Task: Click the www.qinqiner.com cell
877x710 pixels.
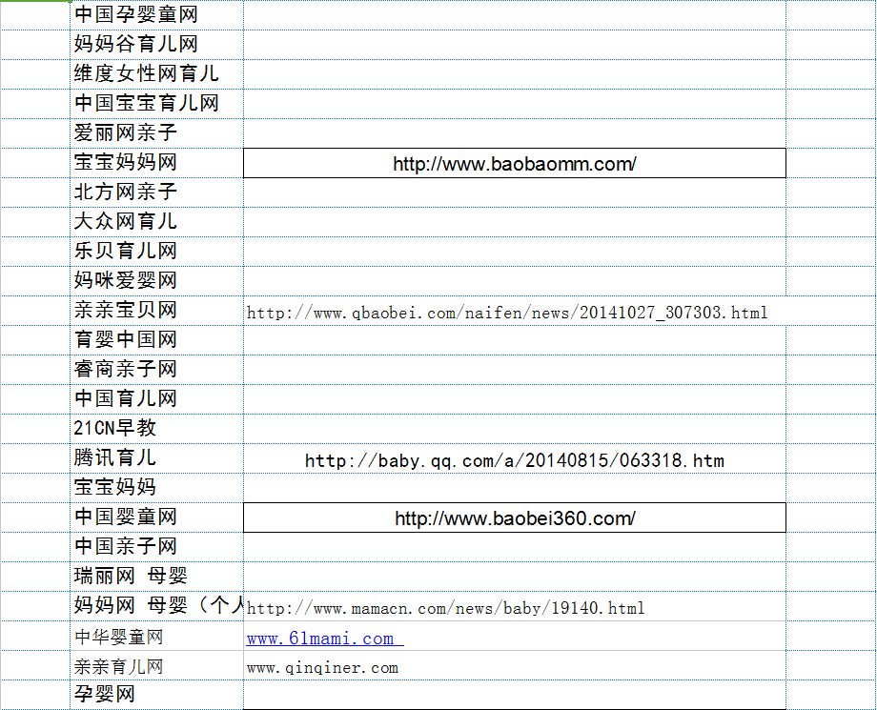Action: click(x=515, y=665)
